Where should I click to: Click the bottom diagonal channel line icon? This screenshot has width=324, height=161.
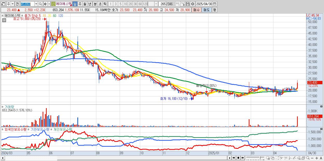point(294,158)
